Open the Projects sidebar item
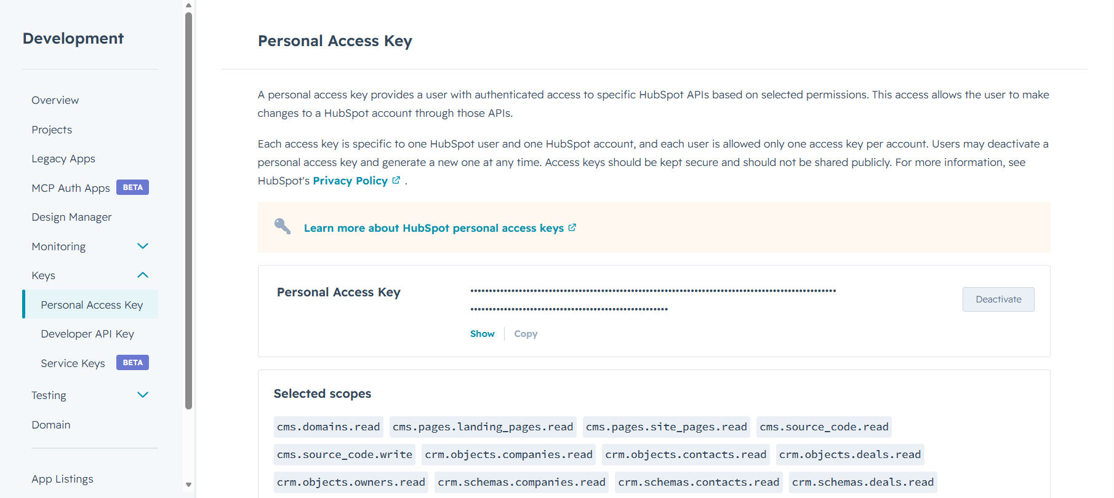This screenshot has width=1114, height=498. (52, 130)
